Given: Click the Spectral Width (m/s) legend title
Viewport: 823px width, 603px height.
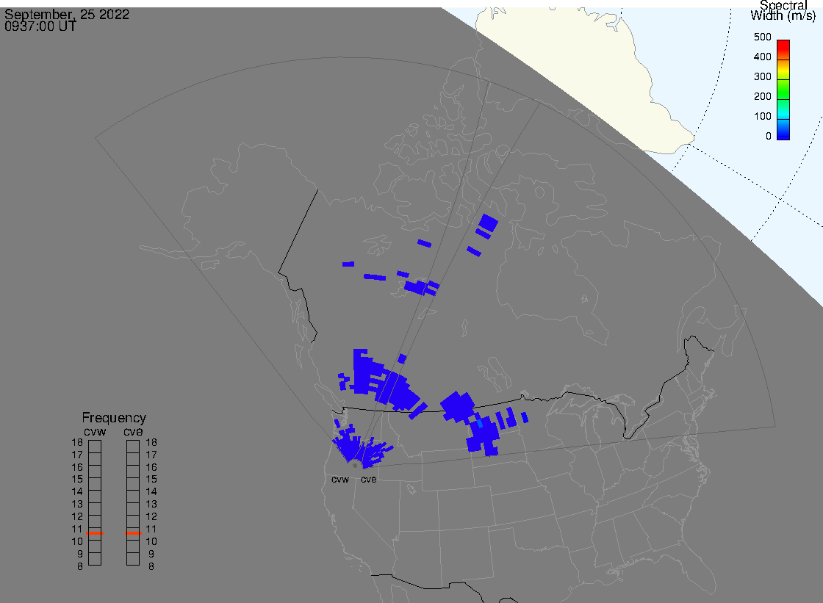Looking at the screenshot, I should coord(783,10).
